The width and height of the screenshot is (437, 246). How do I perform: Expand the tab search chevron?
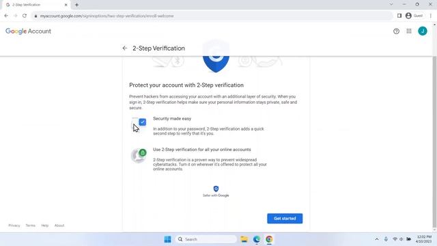[x=391, y=4]
